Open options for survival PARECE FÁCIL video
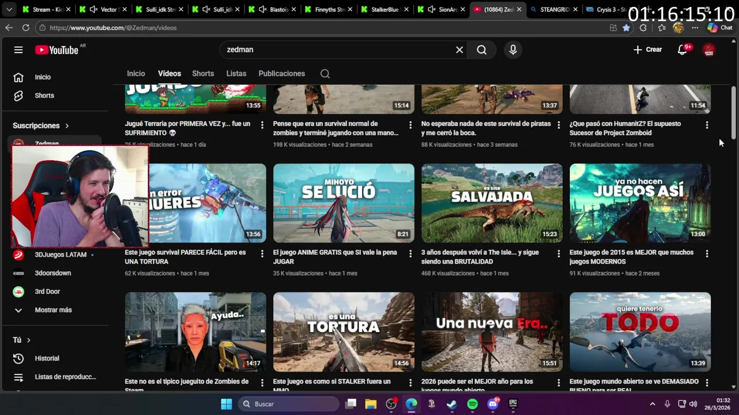Image resolution: width=739 pixels, height=415 pixels. pos(262,253)
